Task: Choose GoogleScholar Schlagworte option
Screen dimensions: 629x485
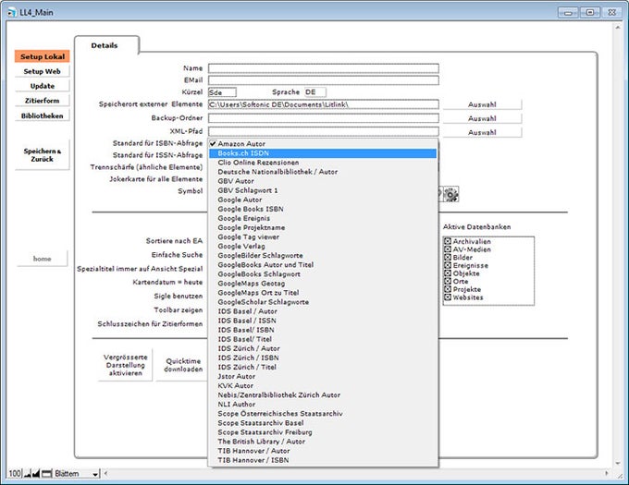Action: pyautogui.click(x=323, y=302)
